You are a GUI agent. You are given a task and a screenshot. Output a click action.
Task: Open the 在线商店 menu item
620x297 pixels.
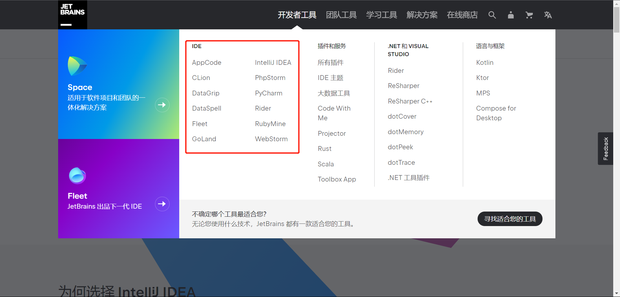click(462, 15)
